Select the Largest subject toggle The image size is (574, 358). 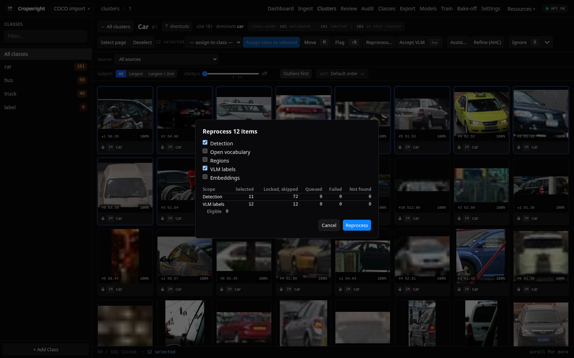coord(136,74)
